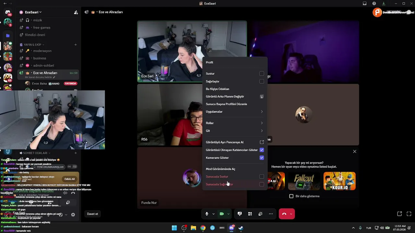Show hidden icons in system tray

(x=353, y=228)
